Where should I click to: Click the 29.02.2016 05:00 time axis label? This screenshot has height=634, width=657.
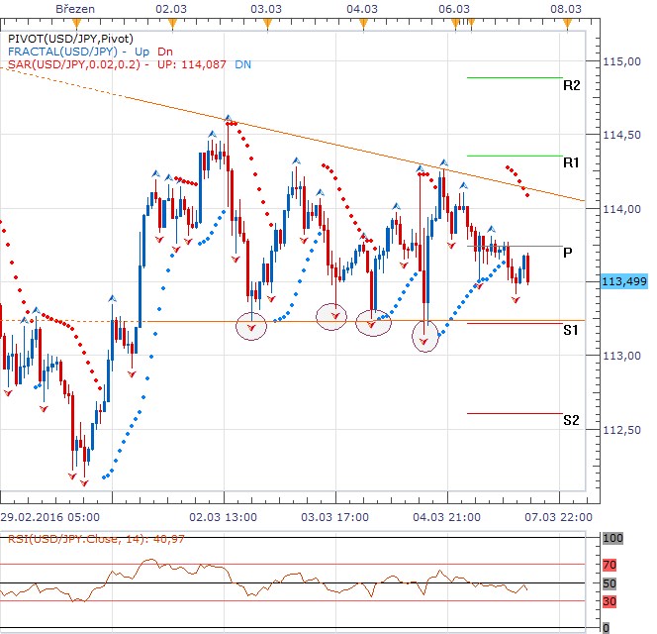pyautogui.click(x=49, y=516)
